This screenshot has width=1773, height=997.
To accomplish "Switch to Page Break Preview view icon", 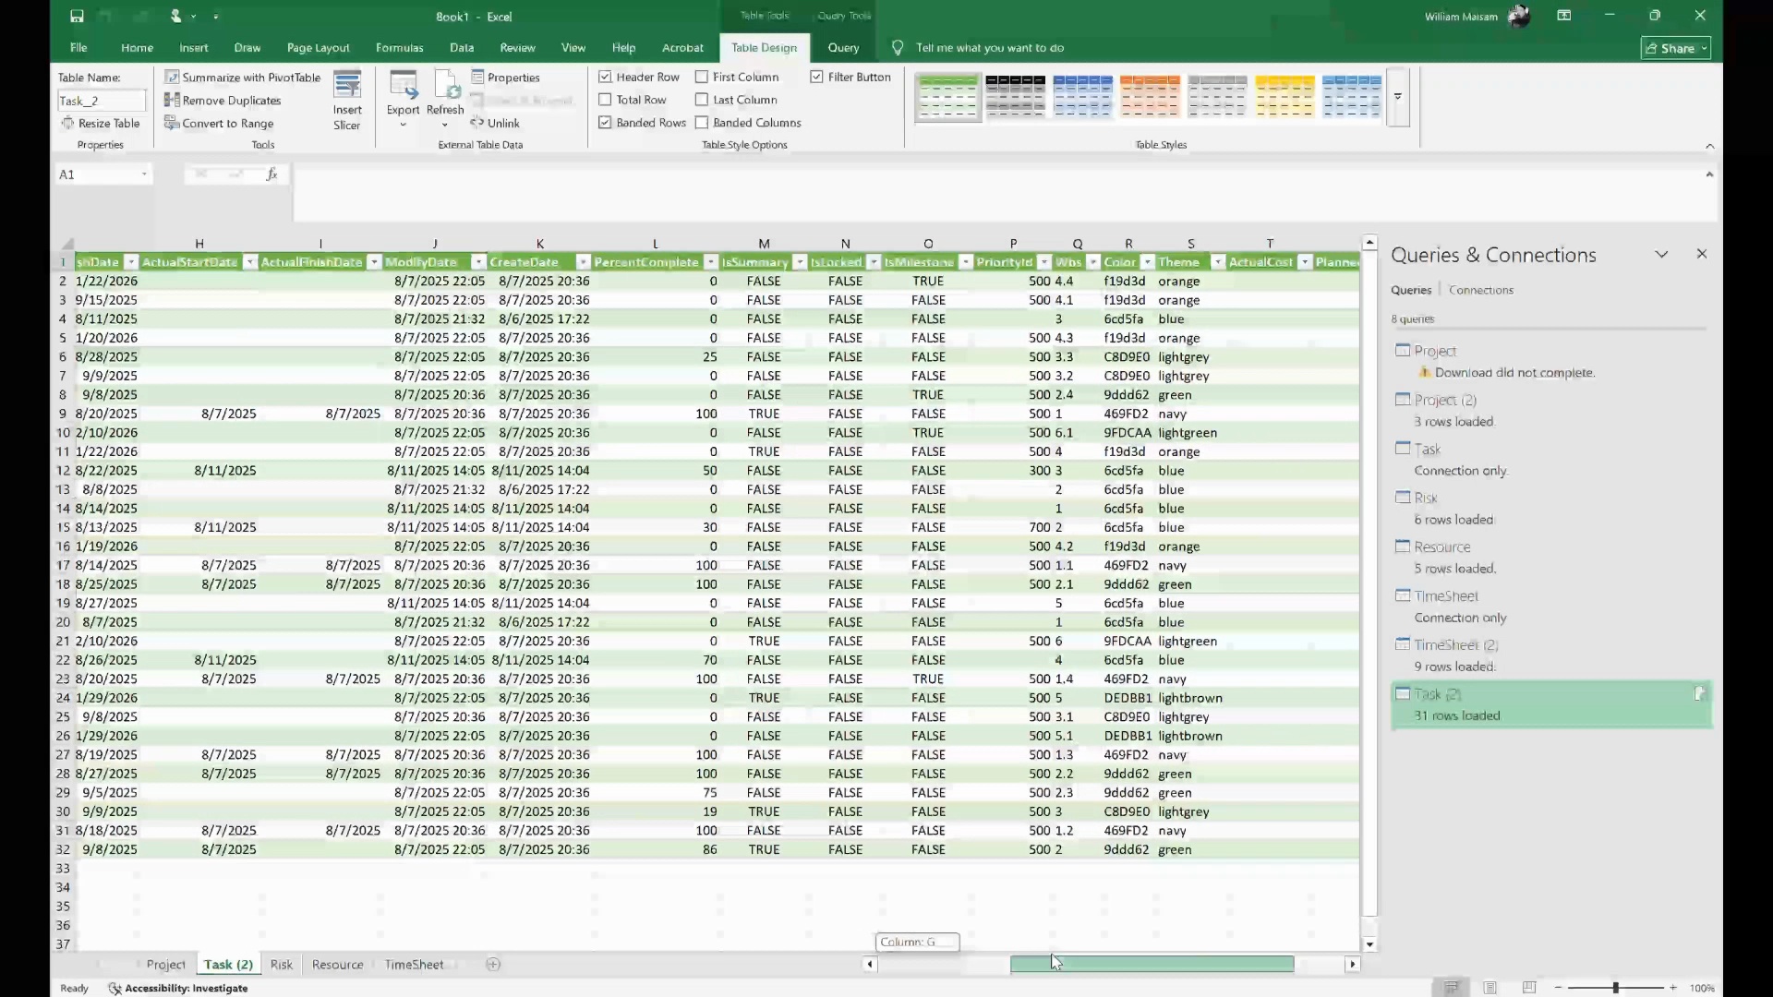I will (1529, 988).
